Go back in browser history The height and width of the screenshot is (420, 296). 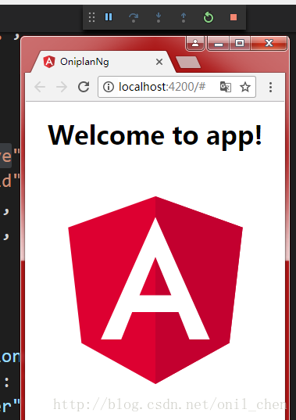pyautogui.click(x=40, y=87)
